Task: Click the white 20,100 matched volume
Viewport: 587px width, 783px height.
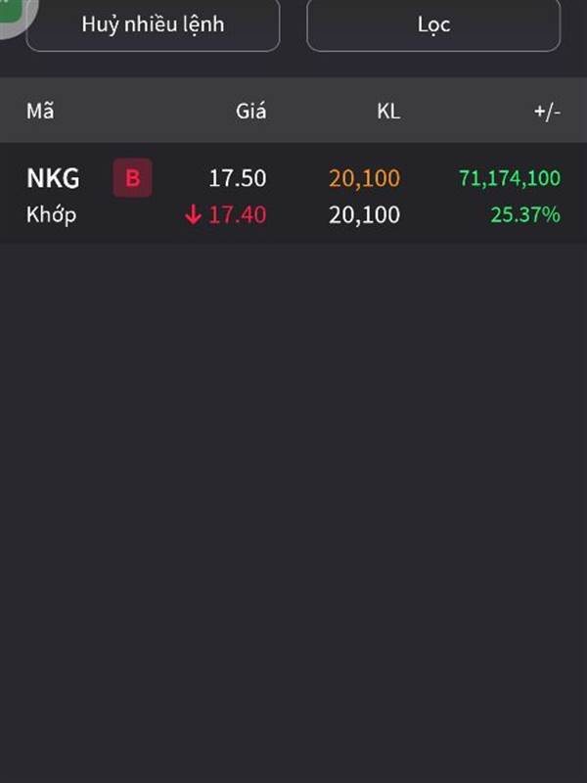Action: point(364,214)
